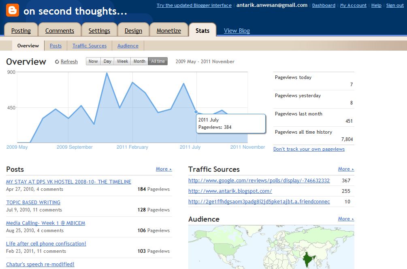This screenshot has height=269, width=407.
Task: Open the Posts sub-tab
Action: click(x=55, y=46)
